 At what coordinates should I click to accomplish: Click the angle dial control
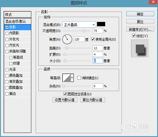[x=67, y=39]
